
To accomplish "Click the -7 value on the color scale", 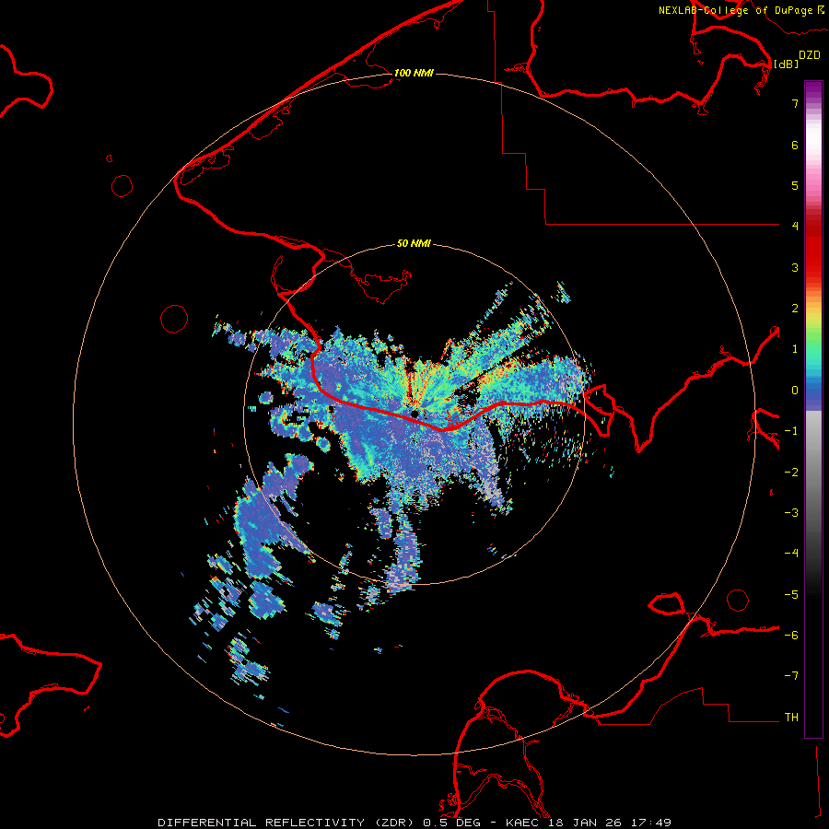I will 791,676.
